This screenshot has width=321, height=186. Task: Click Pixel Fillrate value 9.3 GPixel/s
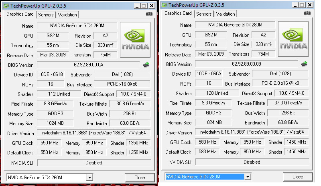point(213,103)
